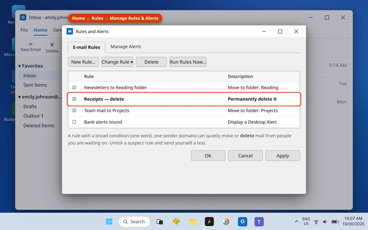Click the Outlook logo in the Inbox title bar
Viewport: 368px width, 230px height.
click(x=23, y=17)
